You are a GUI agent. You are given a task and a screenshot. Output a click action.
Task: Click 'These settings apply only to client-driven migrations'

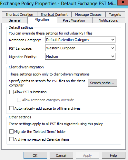[49, 74]
